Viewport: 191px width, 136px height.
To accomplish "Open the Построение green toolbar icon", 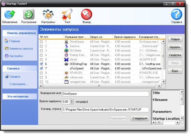I will click(29, 14).
